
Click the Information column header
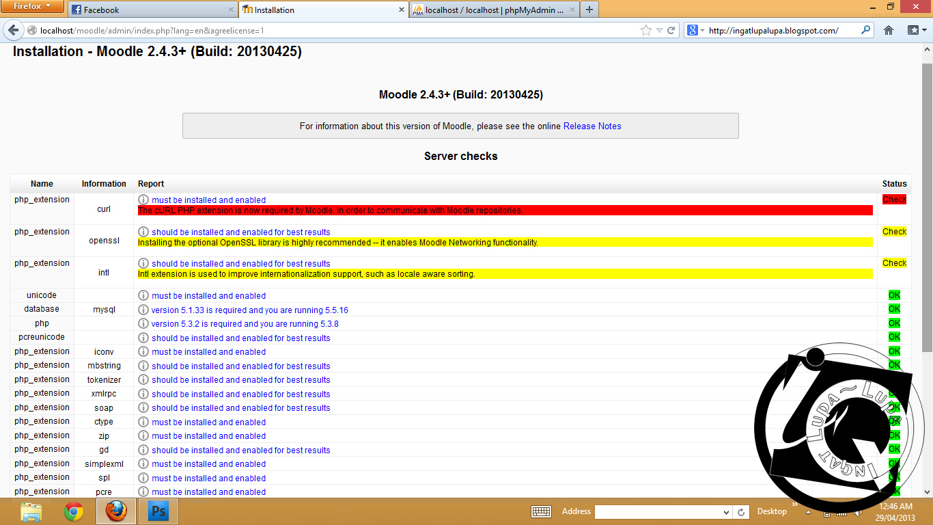[x=104, y=184]
